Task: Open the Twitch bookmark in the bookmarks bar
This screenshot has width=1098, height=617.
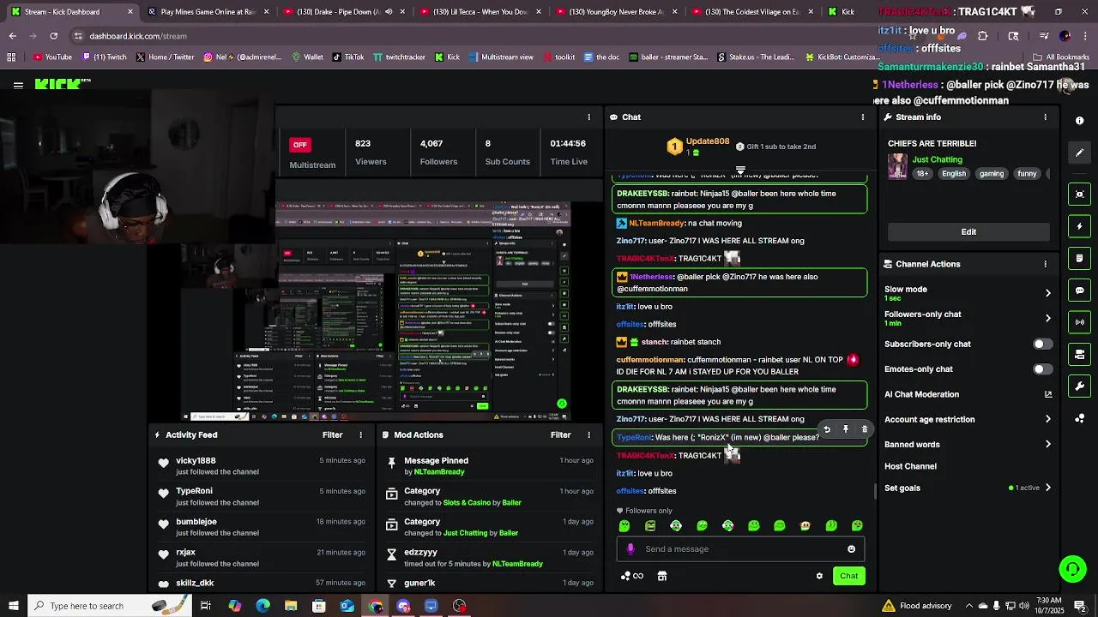Action: [104, 57]
